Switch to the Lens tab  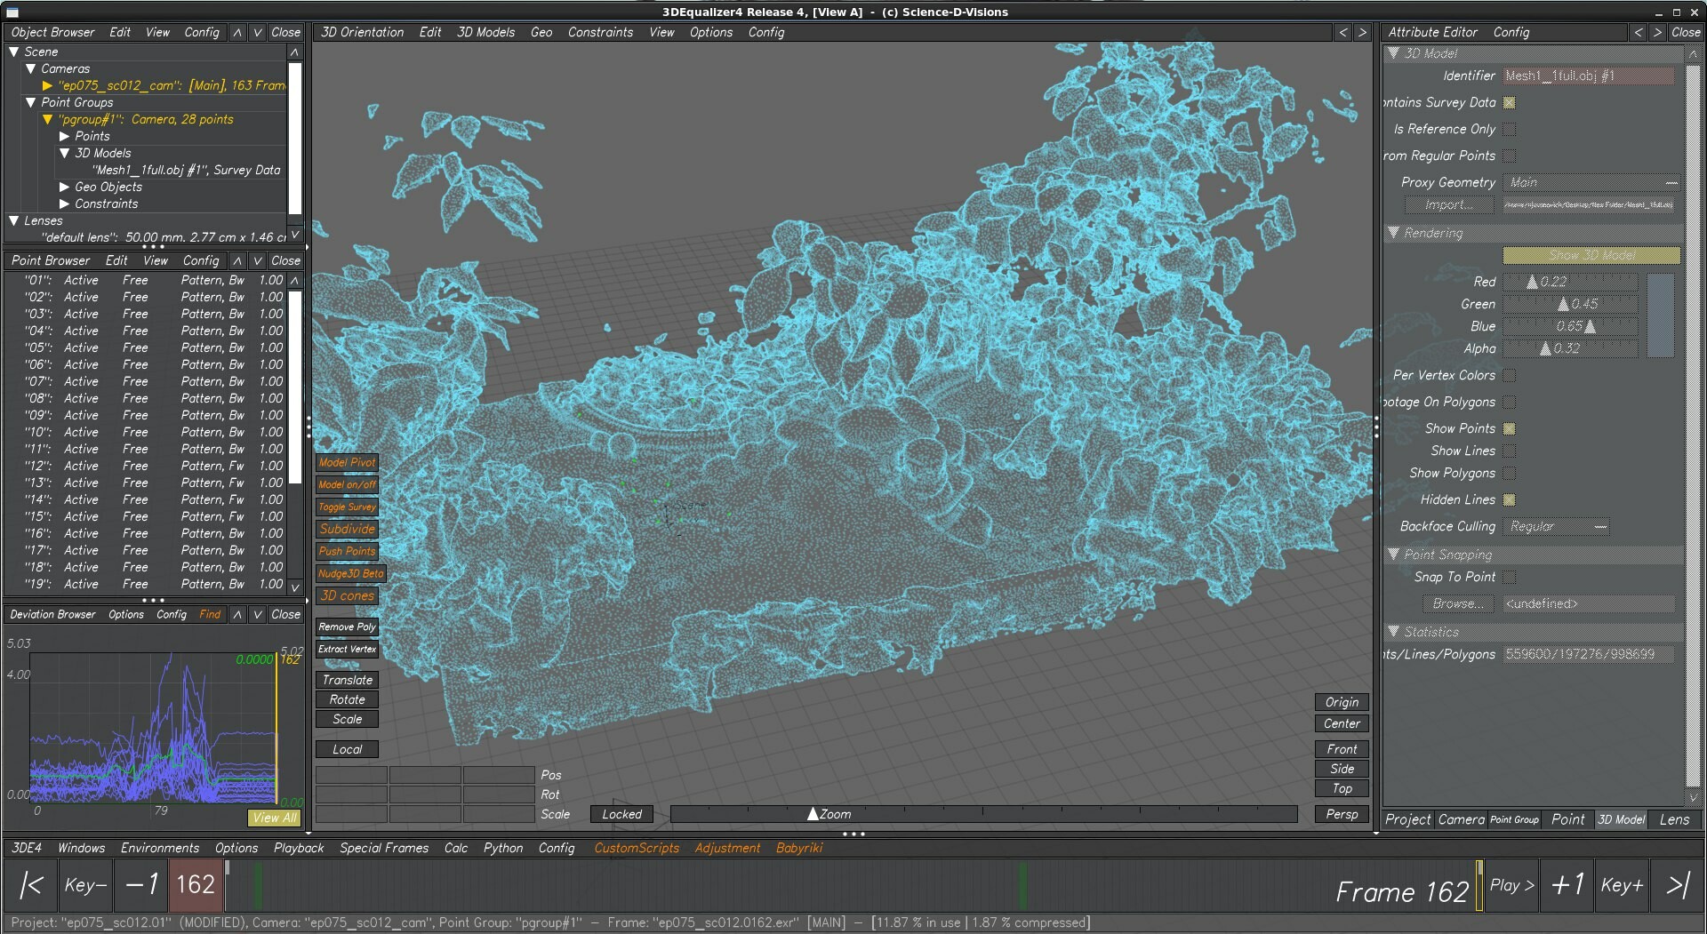coord(1674,819)
